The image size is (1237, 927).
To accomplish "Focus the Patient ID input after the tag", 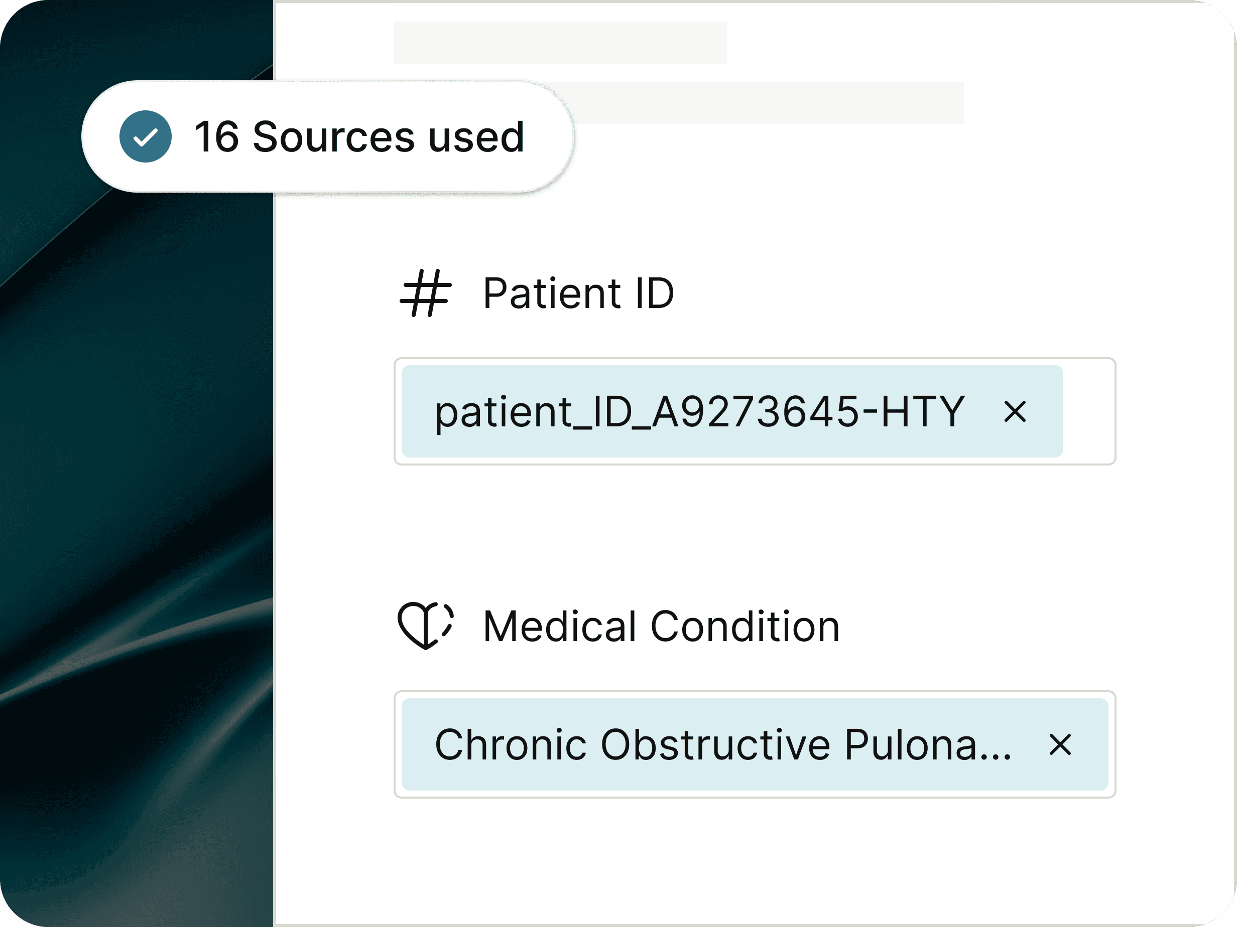I will click(x=1088, y=412).
